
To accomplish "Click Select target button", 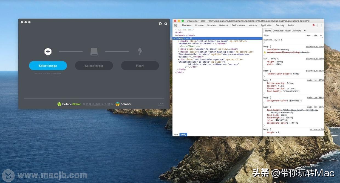I will (94, 66).
